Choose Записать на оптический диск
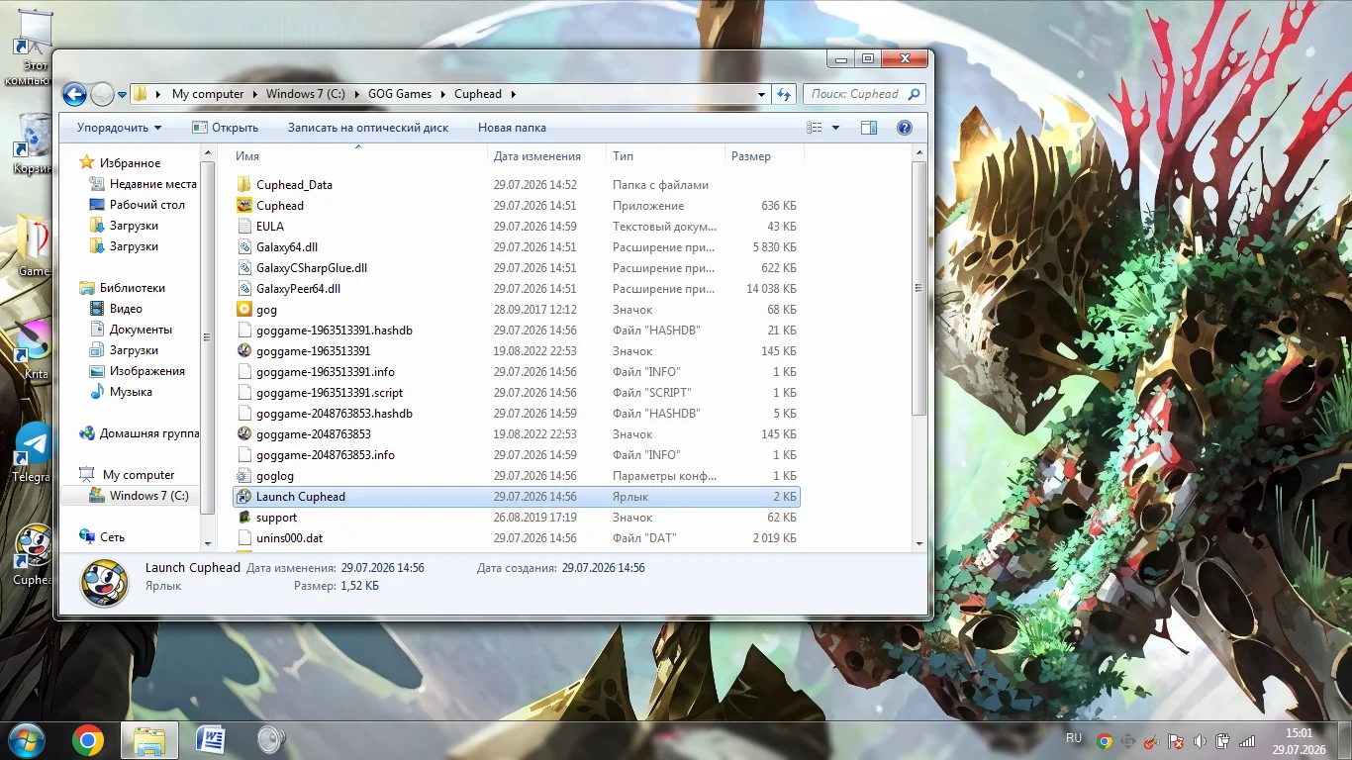The image size is (1352, 760). pos(368,128)
